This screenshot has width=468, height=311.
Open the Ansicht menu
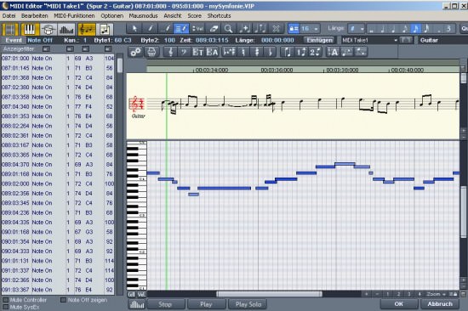(x=173, y=16)
